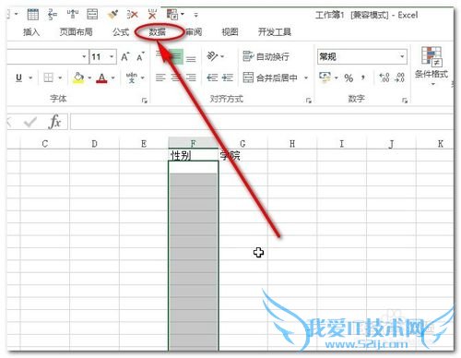Open the 合并后居中 dropdown arrow
This screenshot has height=358, width=461.
306,78
